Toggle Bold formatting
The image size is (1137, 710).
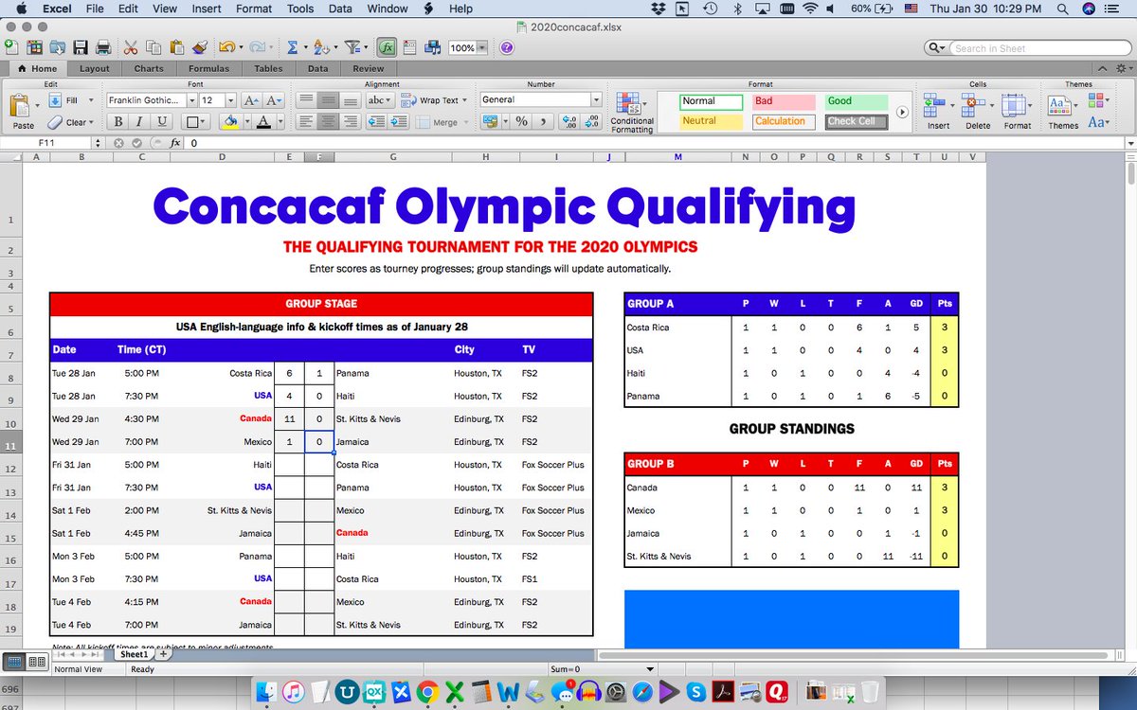point(118,121)
